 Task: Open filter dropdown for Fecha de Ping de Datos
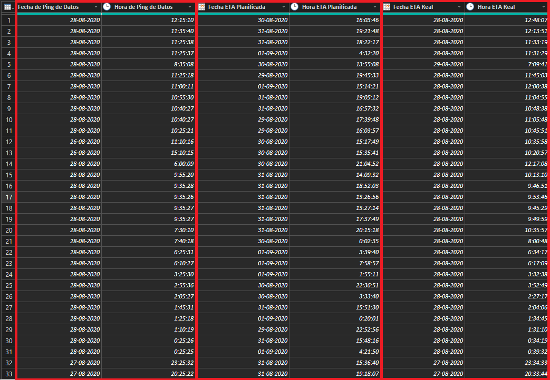coord(96,7)
